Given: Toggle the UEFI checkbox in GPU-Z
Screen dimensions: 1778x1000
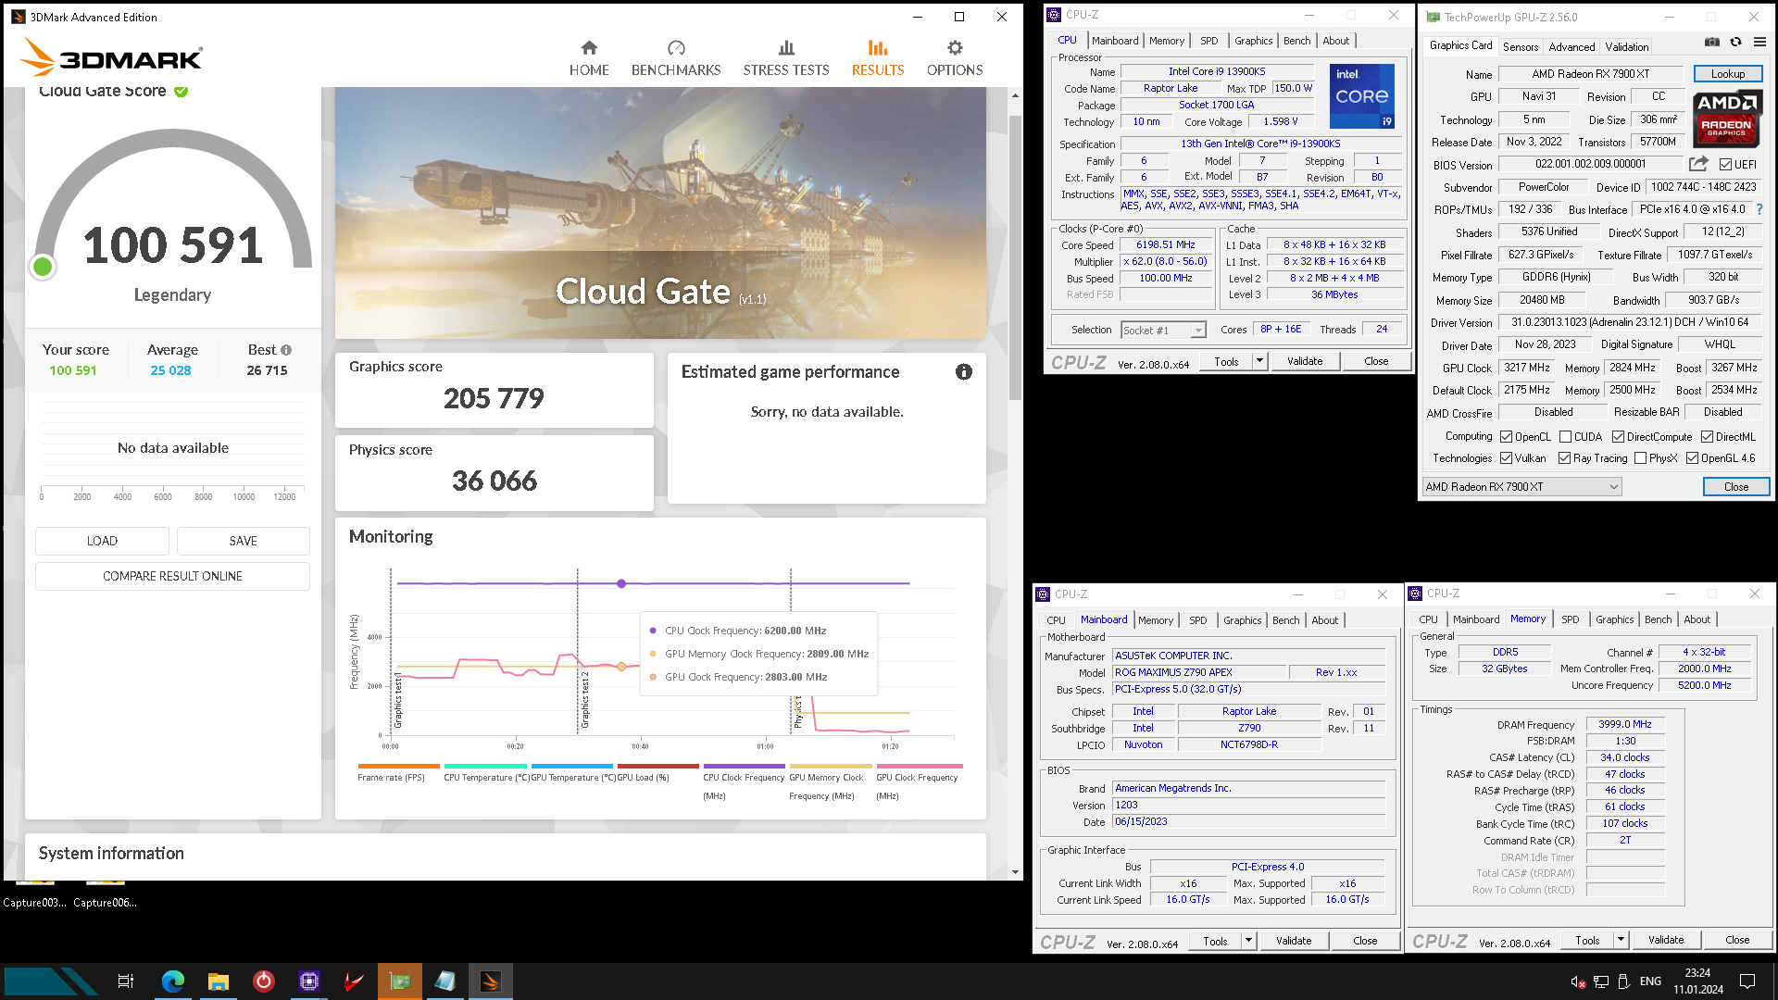Looking at the screenshot, I should [x=1726, y=165].
